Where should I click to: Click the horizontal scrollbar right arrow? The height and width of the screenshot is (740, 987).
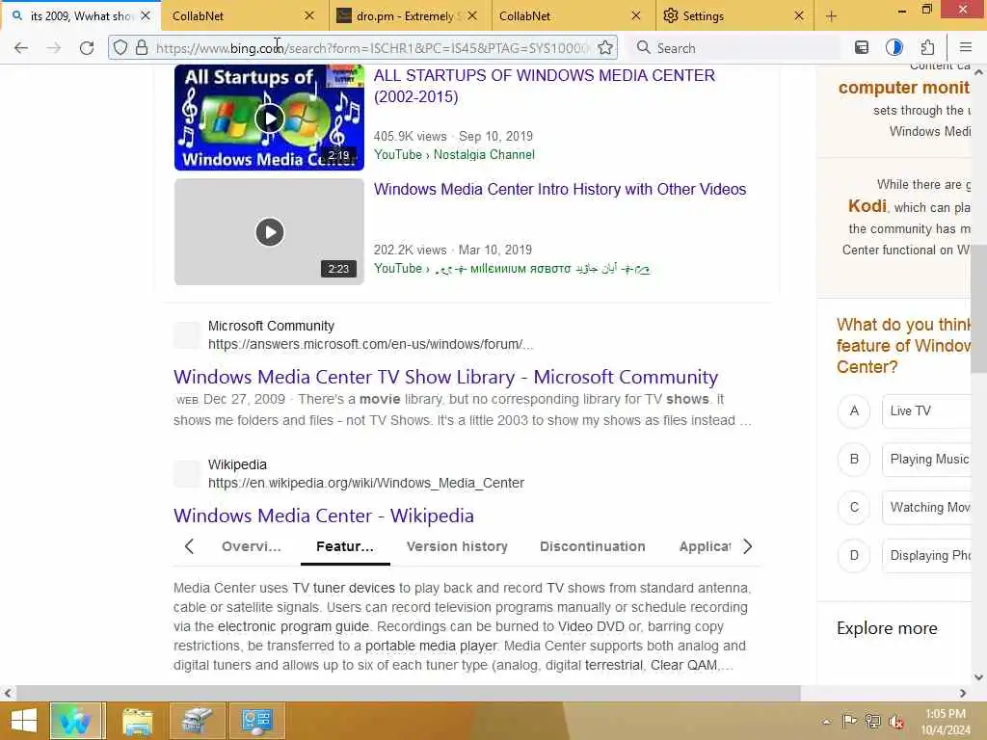tap(963, 694)
